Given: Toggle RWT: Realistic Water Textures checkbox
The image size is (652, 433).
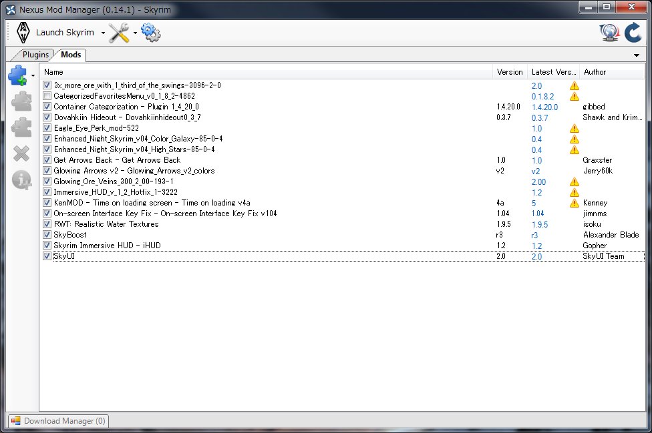Looking at the screenshot, I should pos(47,224).
